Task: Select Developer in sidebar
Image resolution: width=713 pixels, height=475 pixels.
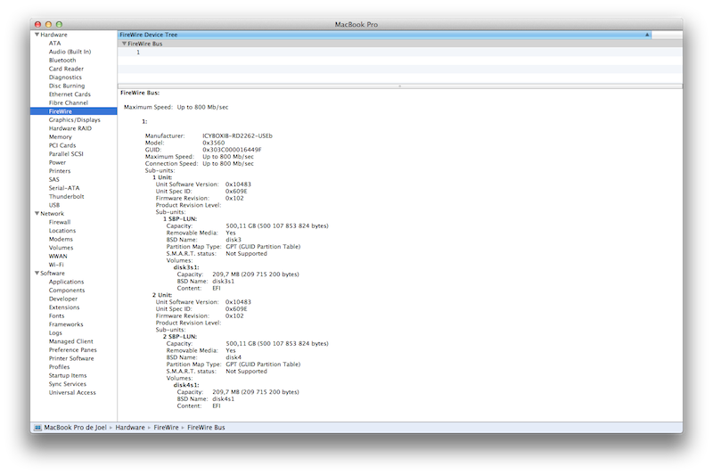Action: 63,299
